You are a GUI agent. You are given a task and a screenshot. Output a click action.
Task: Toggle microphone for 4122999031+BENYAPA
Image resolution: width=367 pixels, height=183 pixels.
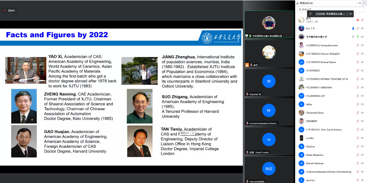[358, 87]
